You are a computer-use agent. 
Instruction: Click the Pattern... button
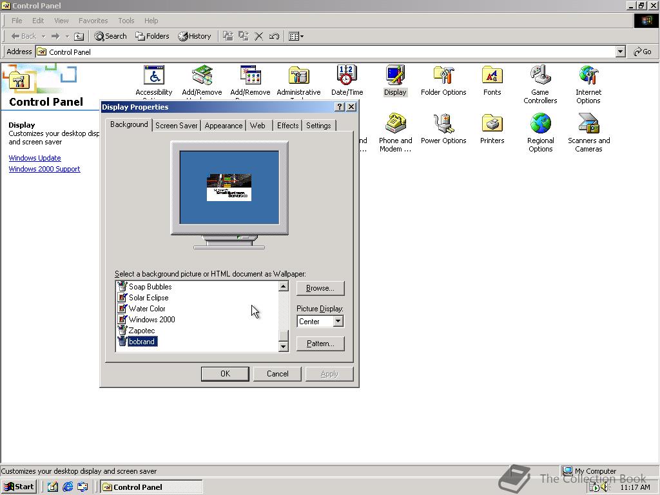point(320,344)
